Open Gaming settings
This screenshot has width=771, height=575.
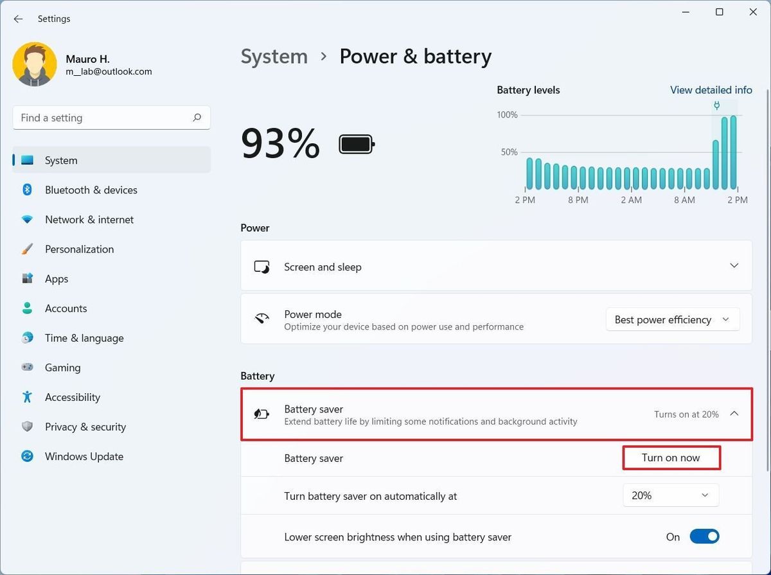[62, 367]
